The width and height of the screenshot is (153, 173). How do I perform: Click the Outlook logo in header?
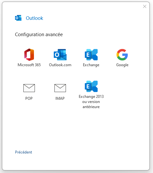(18, 18)
